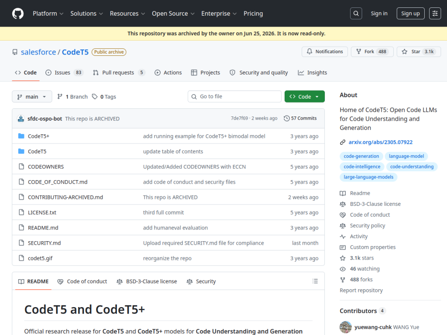Viewport: 447px width, 335px height.
Task: Click file icon next to LICENSE.txt
Action: (21, 212)
